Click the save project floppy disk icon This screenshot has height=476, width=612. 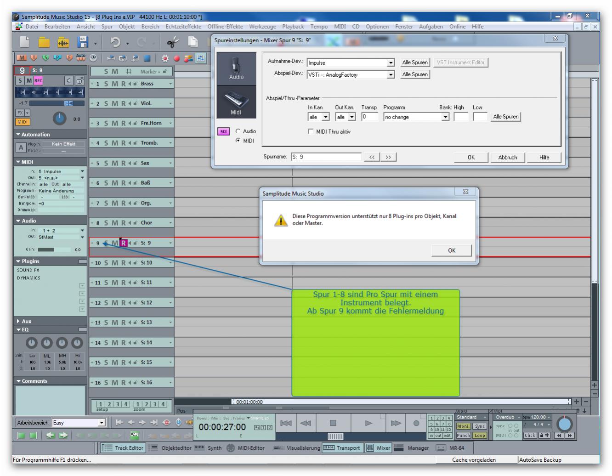83,43
